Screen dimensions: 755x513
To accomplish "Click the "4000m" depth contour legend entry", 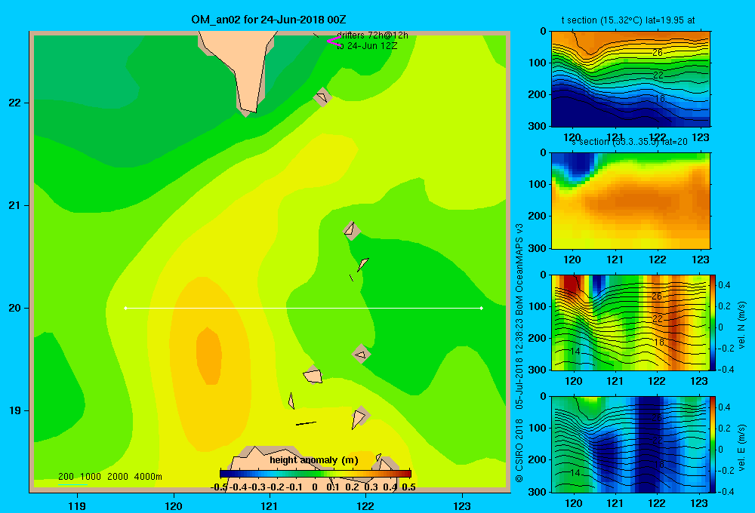I will (148, 477).
